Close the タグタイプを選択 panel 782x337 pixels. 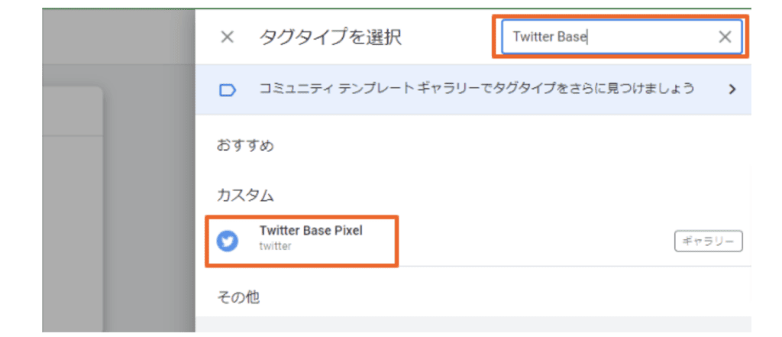point(228,37)
